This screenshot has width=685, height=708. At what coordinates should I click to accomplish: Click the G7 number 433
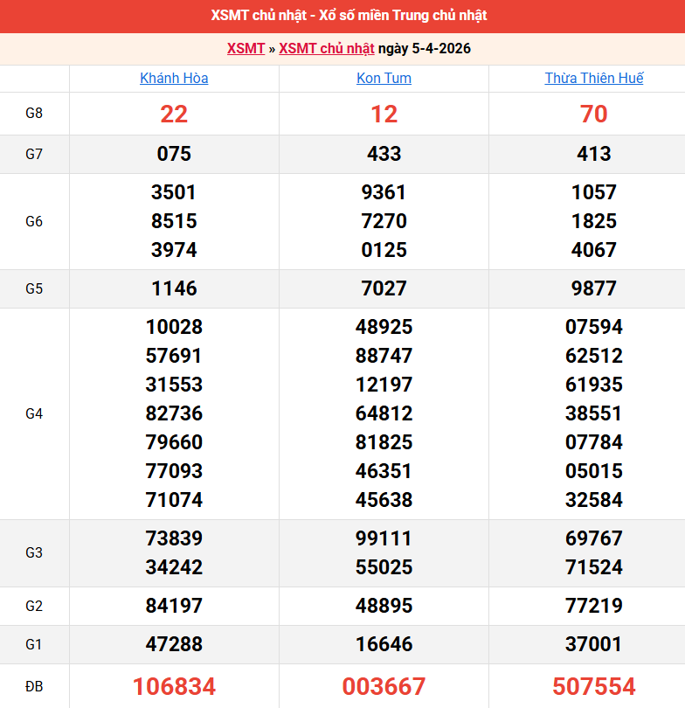tap(384, 155)
